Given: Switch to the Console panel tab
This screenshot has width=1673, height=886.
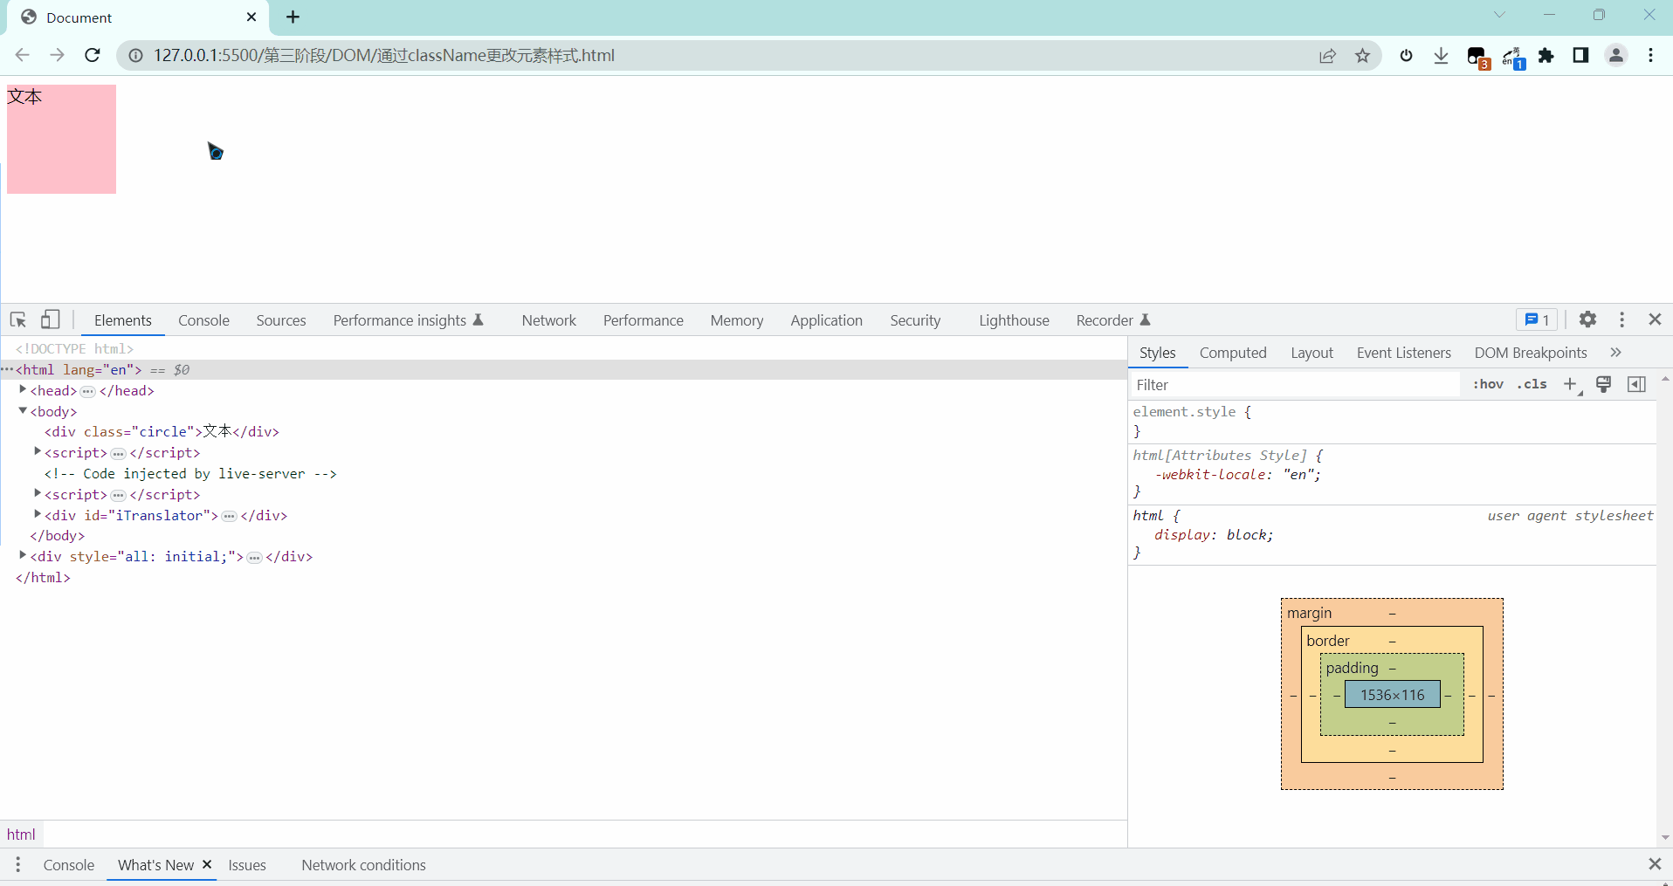Looking at the screenshot, I should tap(203, 320).
